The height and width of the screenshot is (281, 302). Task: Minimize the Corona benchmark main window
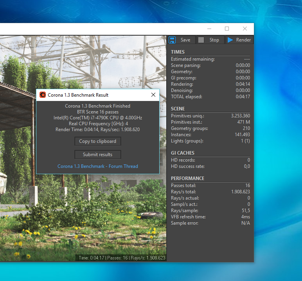coord(209,29)
